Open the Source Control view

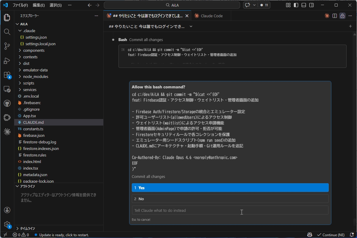(x=7, y=46)
